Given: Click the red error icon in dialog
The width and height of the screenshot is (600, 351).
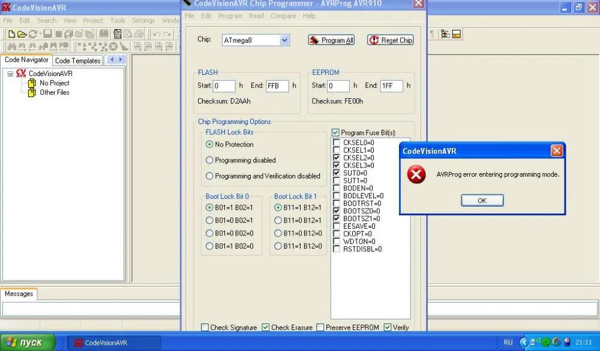Looking at the screenshot, I should [416, 174].
